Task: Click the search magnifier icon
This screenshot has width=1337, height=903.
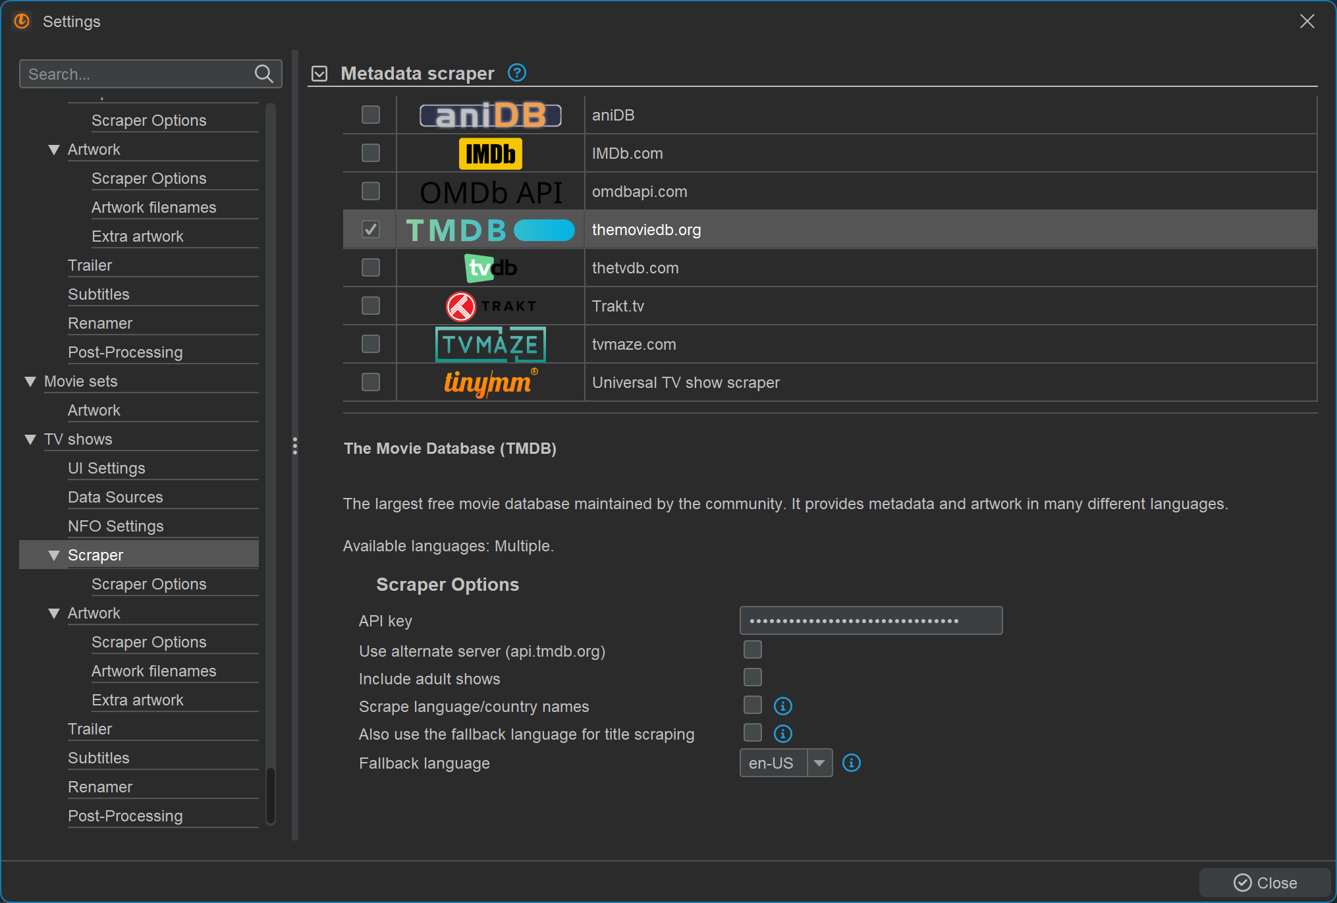Action: 263,74
